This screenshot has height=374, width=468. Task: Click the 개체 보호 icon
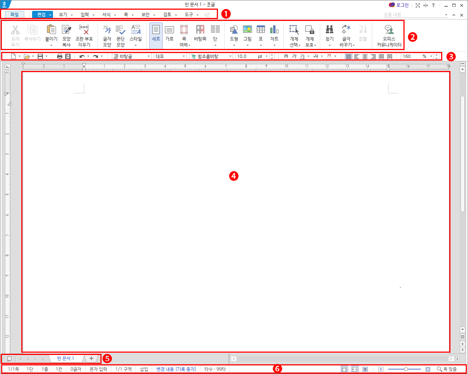[x=309, y=30]
